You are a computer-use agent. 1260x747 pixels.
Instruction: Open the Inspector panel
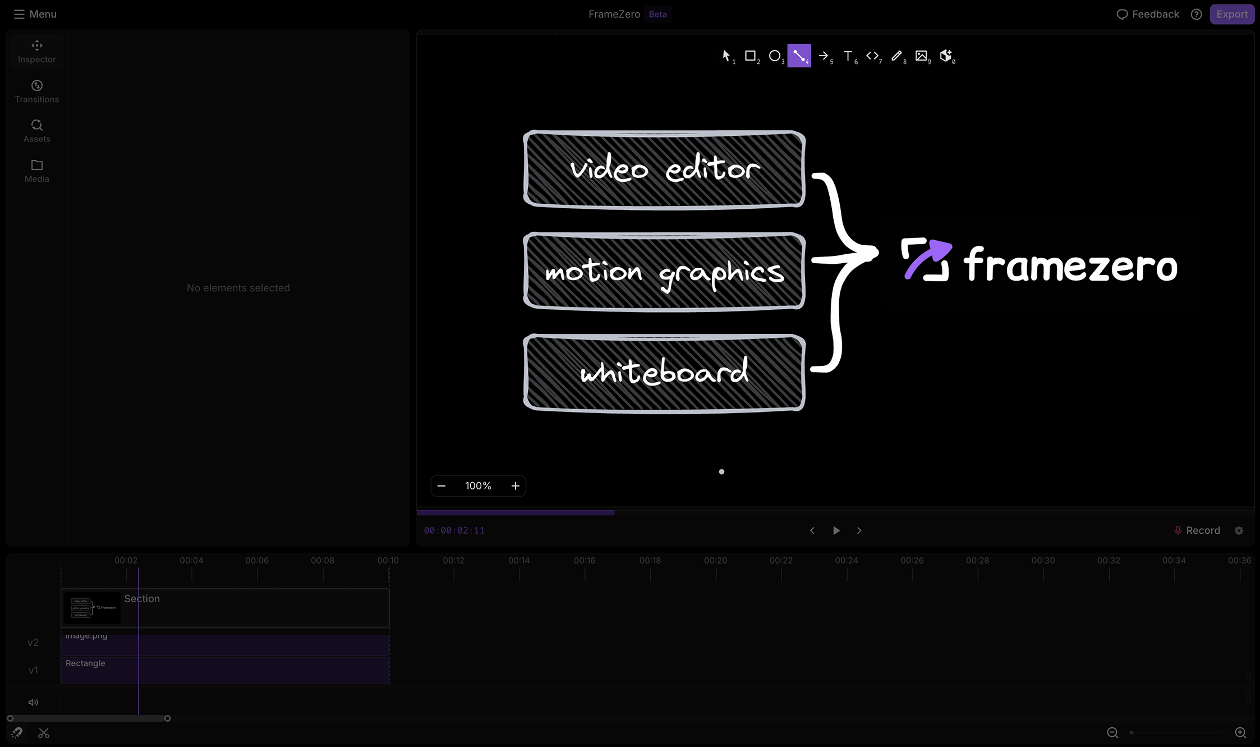[36, 51]
